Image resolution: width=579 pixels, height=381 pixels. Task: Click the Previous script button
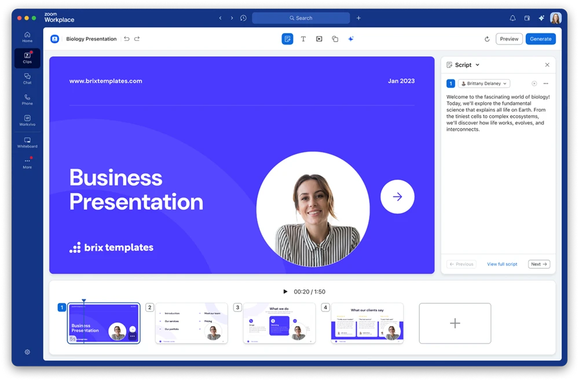[x=461, y=264]
